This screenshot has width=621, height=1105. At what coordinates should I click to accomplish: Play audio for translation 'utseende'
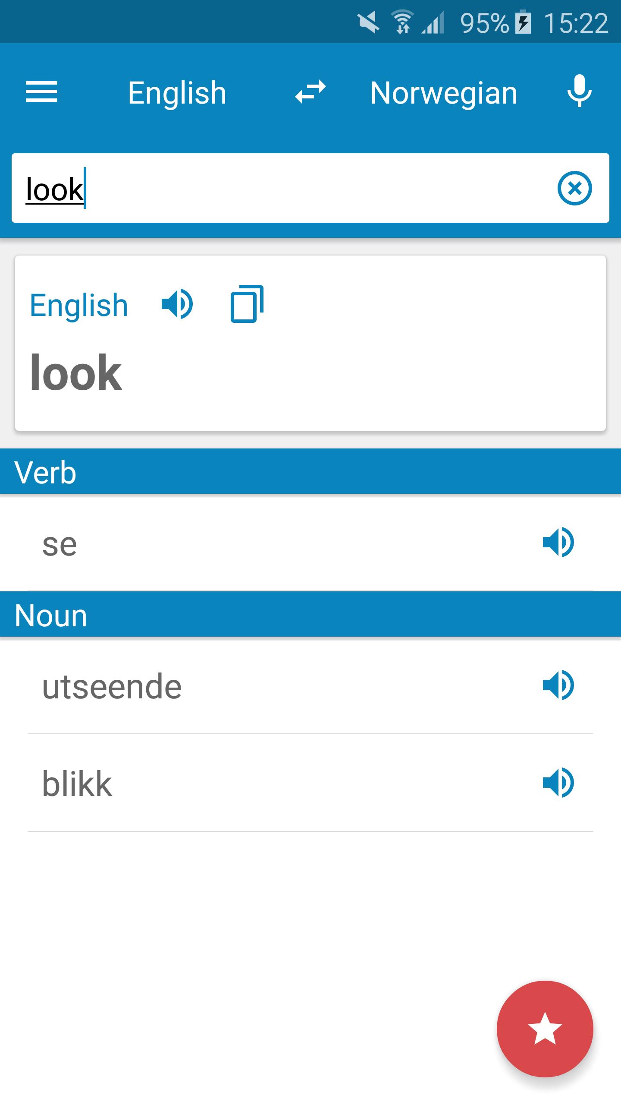tap(558, 685)
